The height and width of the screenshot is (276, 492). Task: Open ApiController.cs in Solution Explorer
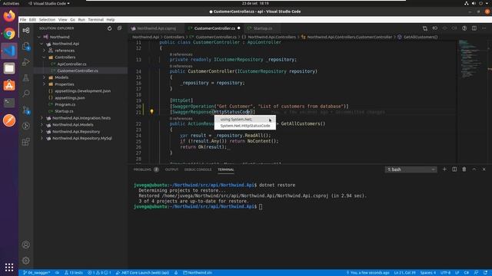[x=71, y=64]
